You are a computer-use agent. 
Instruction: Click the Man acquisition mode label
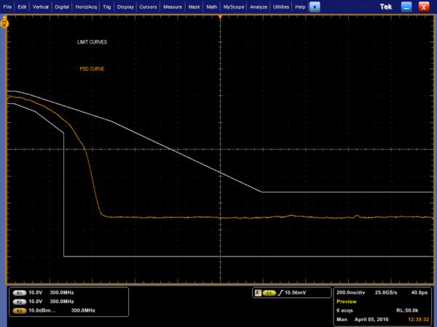pyautogui.click(x=342, y=320)
